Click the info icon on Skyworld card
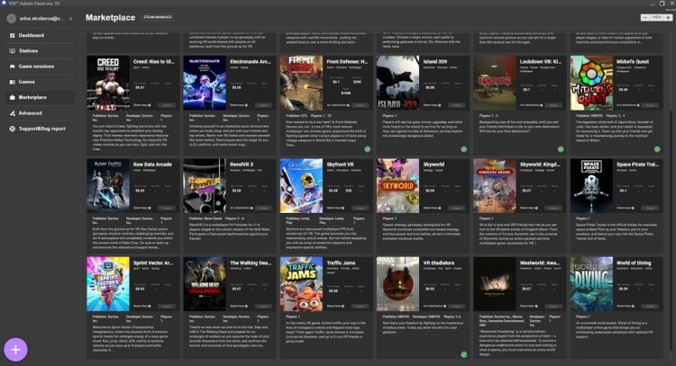The image size is (676, 366). click(x=440, y=208)
